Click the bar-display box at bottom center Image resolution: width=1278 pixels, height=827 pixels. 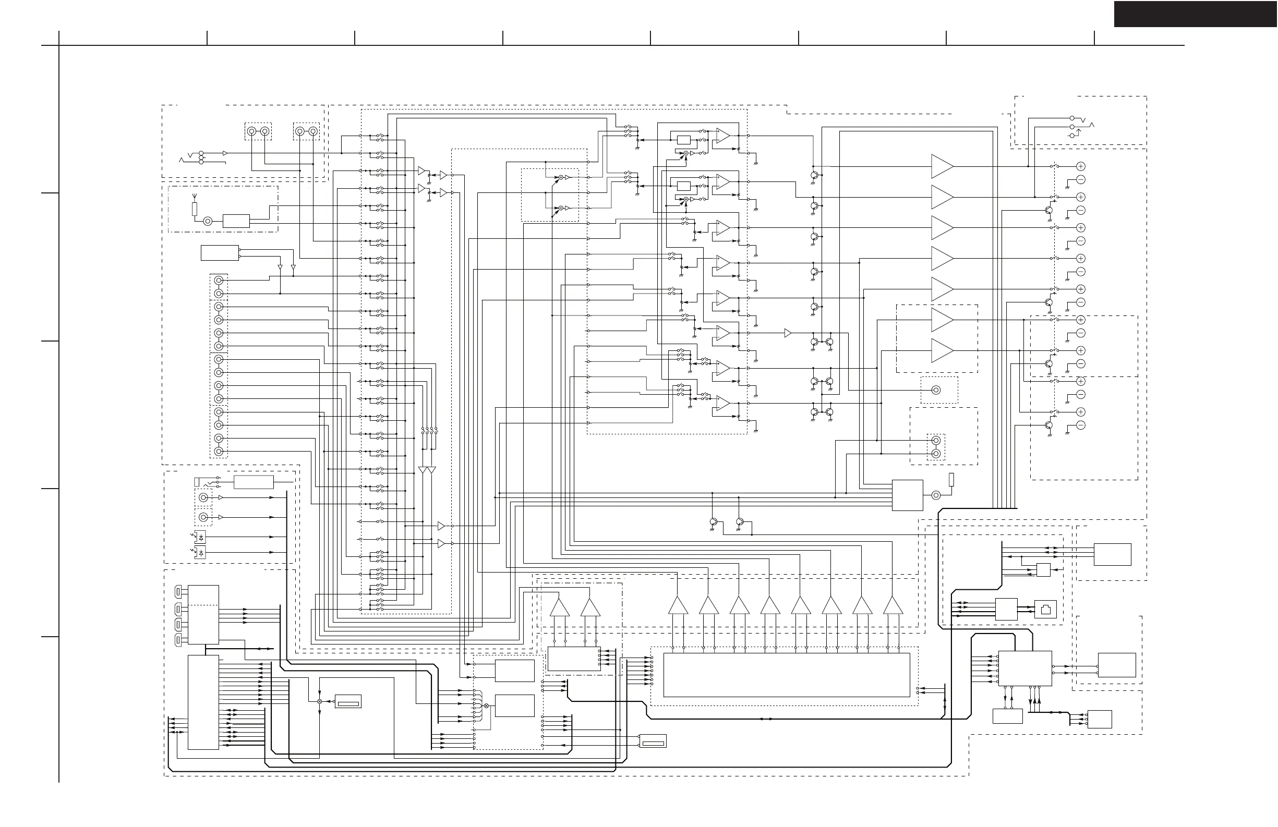tap(653, 740)
